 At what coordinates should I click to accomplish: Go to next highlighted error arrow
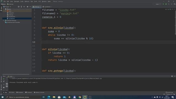(175, 9)
